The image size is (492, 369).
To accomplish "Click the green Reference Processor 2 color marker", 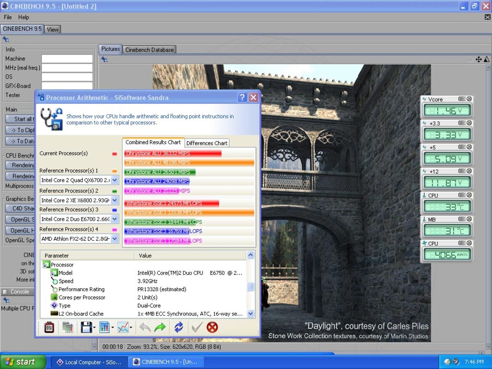I will point(114,191).
